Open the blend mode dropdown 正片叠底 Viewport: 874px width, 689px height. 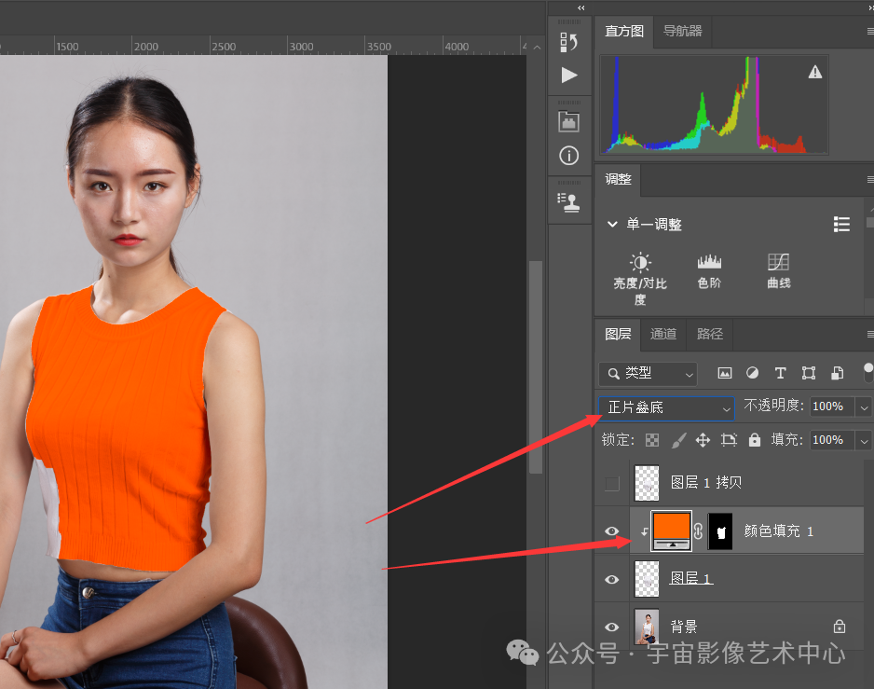pos(666,407)
